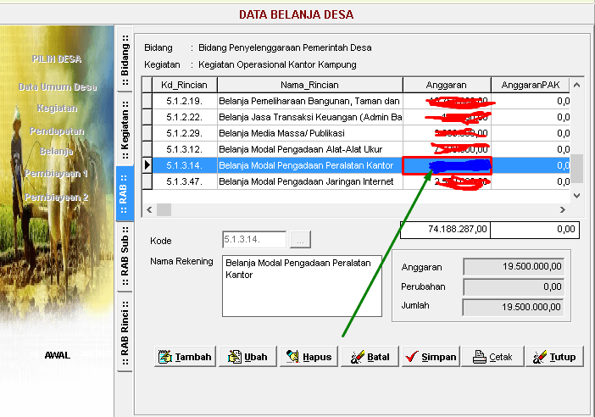Click the Jumlah value field
595x417 pixels.
click(x=514, y=307)
